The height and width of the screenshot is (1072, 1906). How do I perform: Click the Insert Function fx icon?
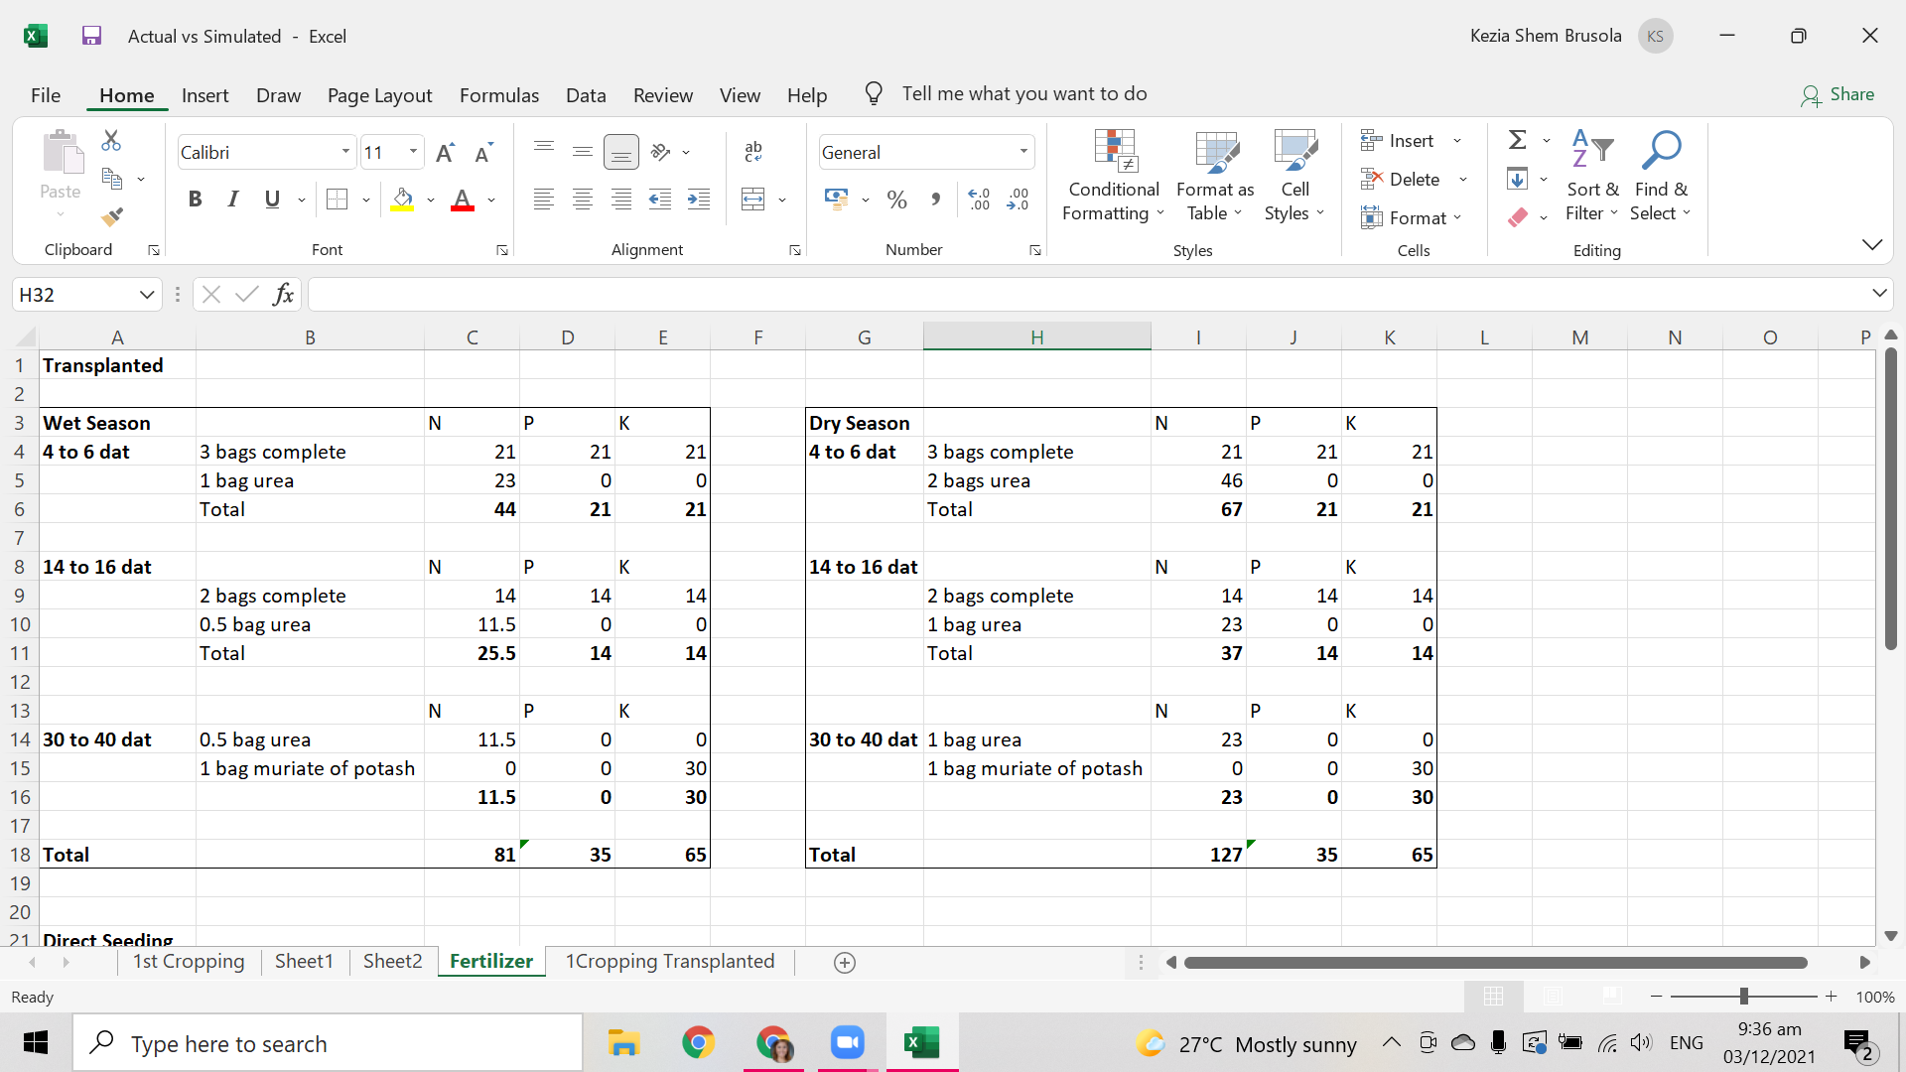(283, 294)
